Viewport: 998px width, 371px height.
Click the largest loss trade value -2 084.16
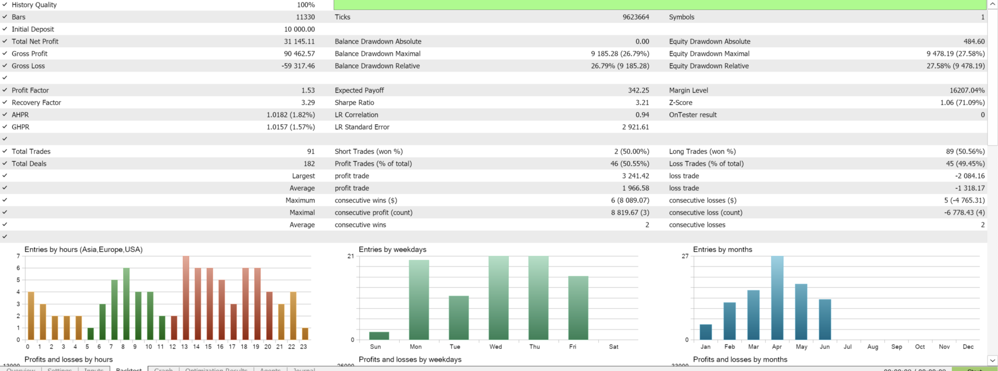point(970,176)
